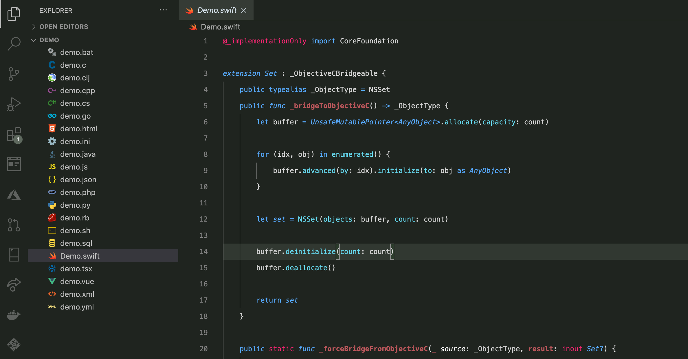Image resolution: width=688 pixels, height=359 pixels.
Task: Open the Docker view icon
Action: (x=14, y=315)
